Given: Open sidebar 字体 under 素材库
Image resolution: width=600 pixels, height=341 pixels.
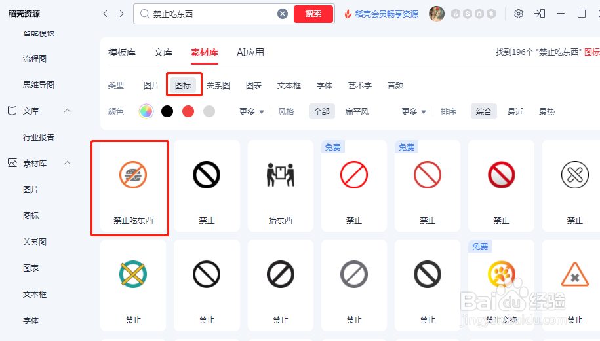Looking at the screenshot, I should (31, 320).
